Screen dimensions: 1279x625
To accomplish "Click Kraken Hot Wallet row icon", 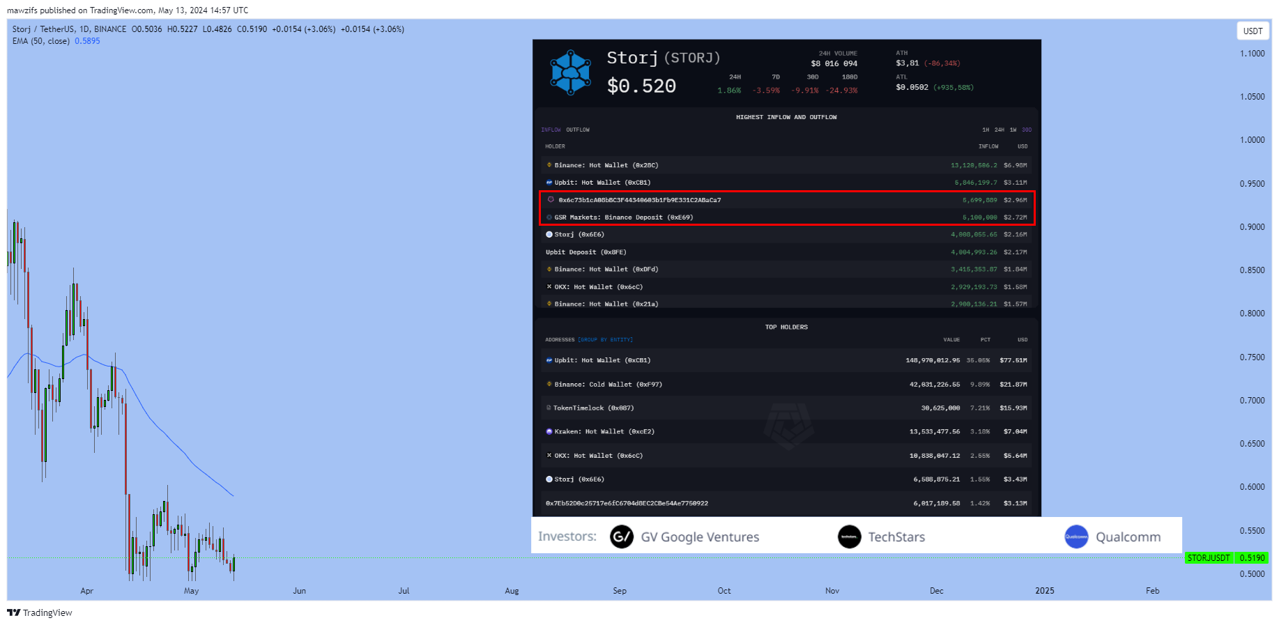I will pyautogui.click(x=549, y=431).
